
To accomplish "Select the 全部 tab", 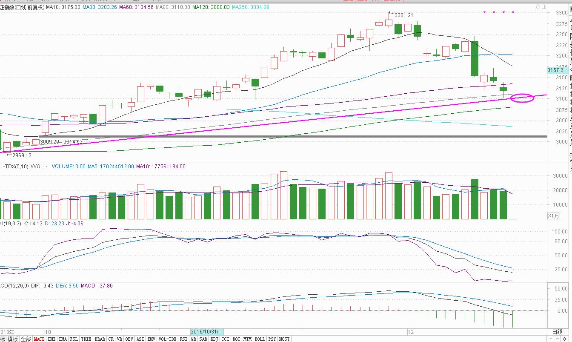I will [26, 339].
